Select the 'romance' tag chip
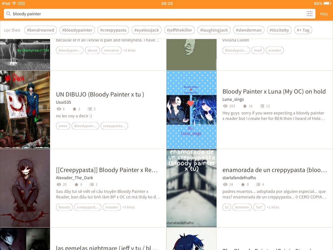The width and height of the screenshot is (333, 250). tap(112, 50)
